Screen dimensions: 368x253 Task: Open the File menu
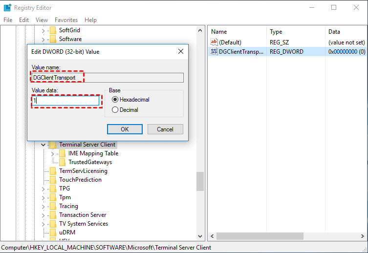8,20
